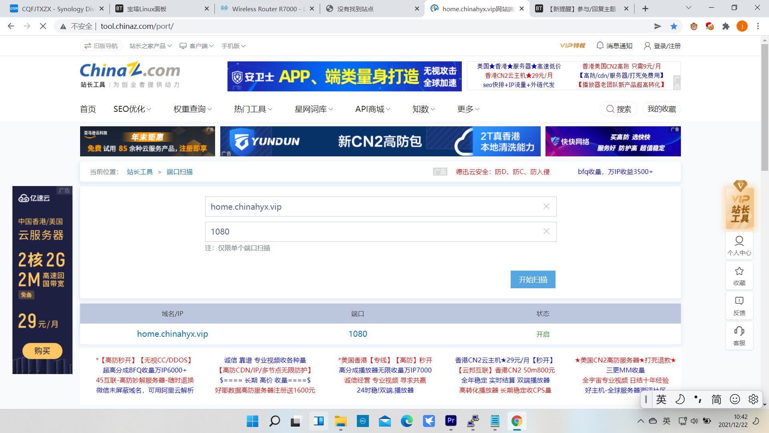Toggle 简 simplified Chinese in the IME bar
Screen dimensions: 769x433
(716, 399)
